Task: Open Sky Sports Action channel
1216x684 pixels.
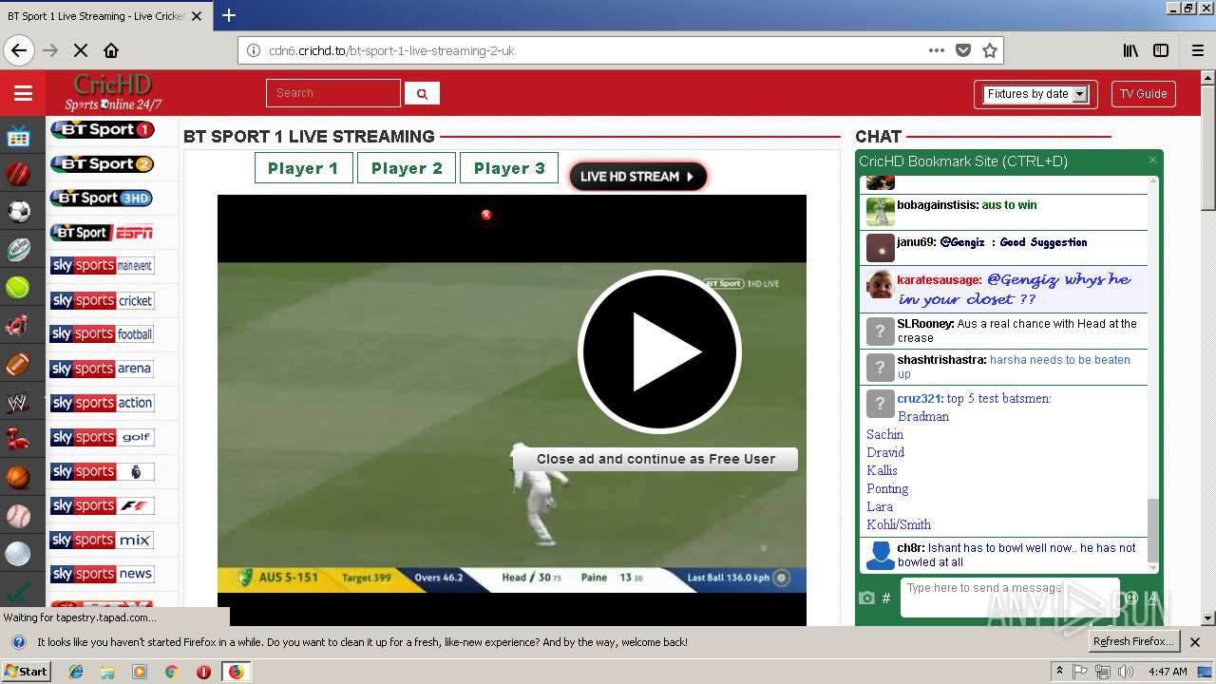Action: (102, 403)
